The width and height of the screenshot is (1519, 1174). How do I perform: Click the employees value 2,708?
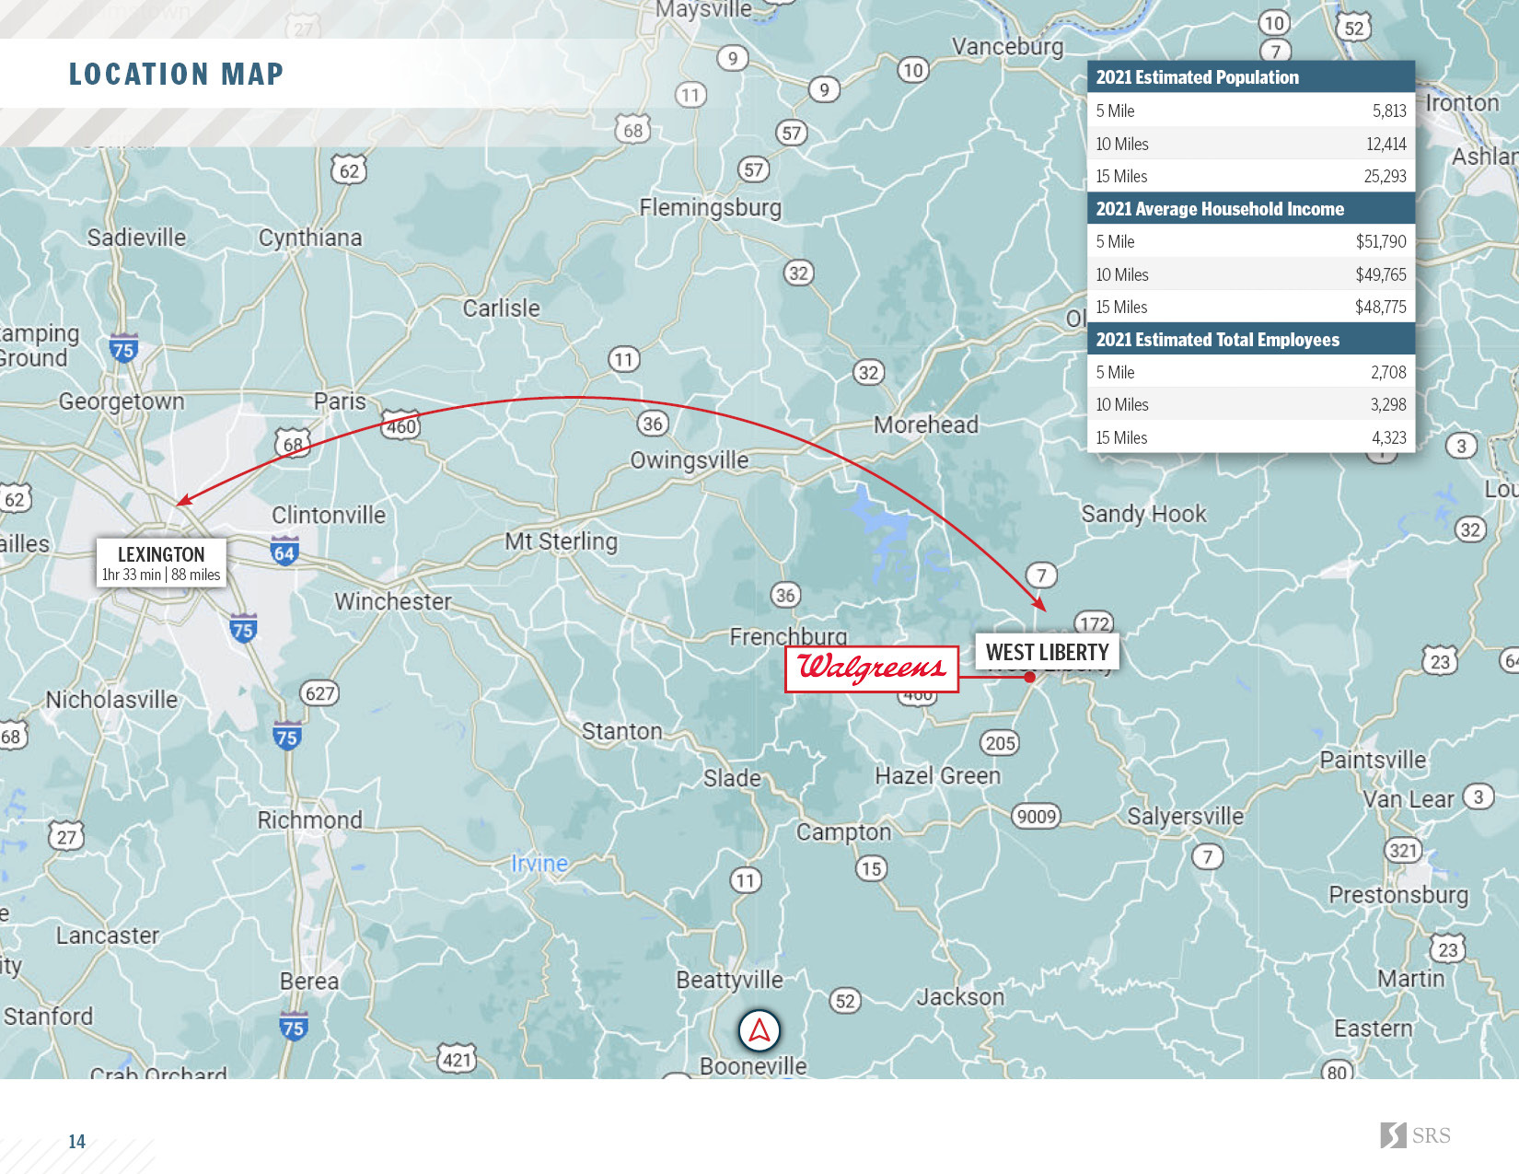pos(1388,372)
